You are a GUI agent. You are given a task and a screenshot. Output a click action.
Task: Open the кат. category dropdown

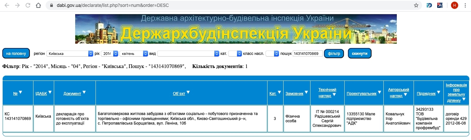[235, 54]
